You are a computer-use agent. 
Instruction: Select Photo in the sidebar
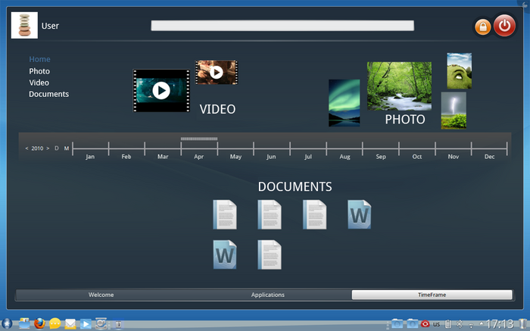point(39,71)
